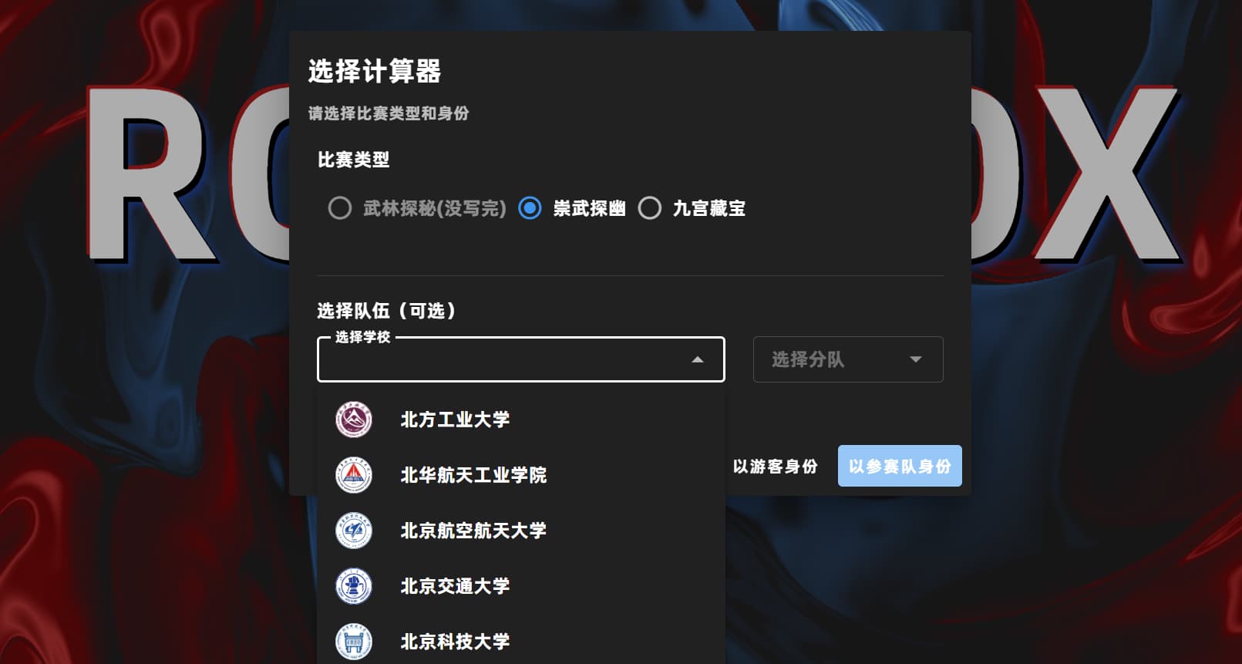Open the 选择分队 dropdown
Screen dimensions: 1242x664
[x=848, y=359]
